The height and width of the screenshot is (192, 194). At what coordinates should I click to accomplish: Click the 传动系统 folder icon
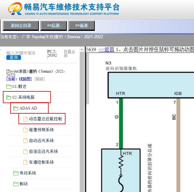click(x=16, y=173)
